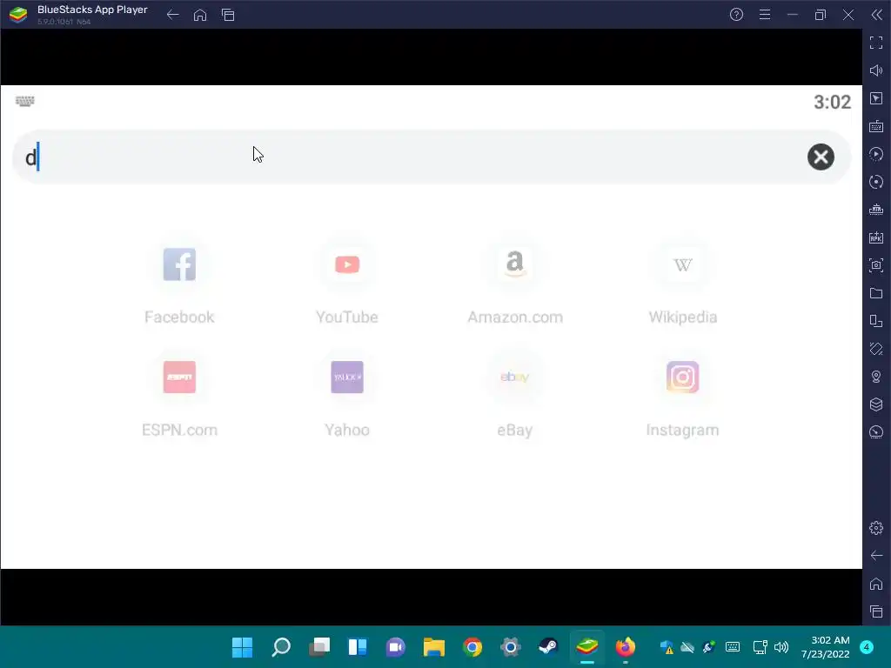Open the BlueStacks hamburger menu

pos(765,15)
